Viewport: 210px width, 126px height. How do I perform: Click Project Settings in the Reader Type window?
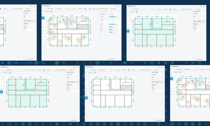111,59
